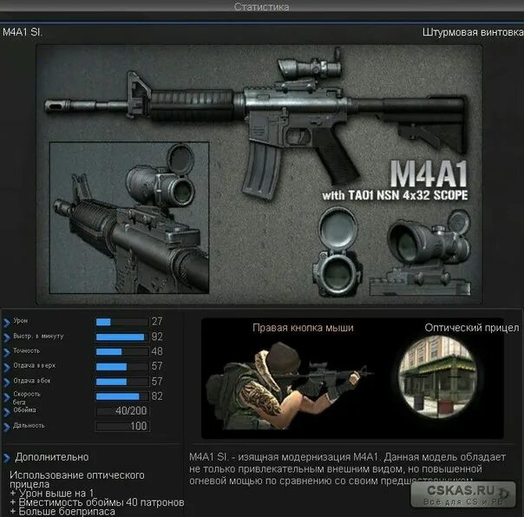The height and width of the screenshot is (517, 524).
Task: Click the arrow icon beside Отдача вбок
Action: coord(7,383)
